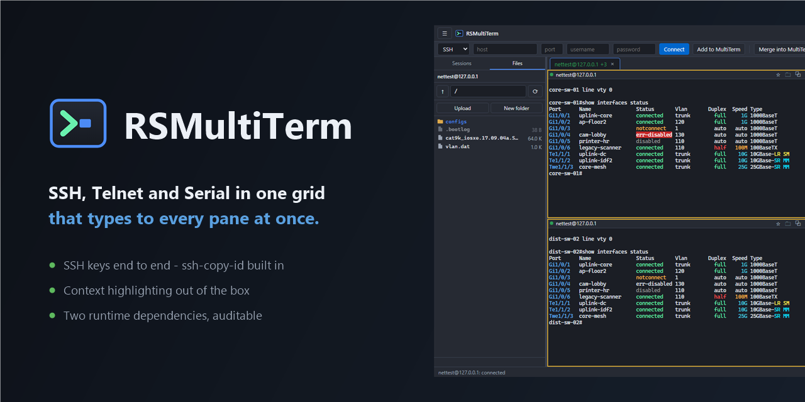The image size is (805, 402).
Task: Click the green status dot of top pane
Action: click(552, 75)
